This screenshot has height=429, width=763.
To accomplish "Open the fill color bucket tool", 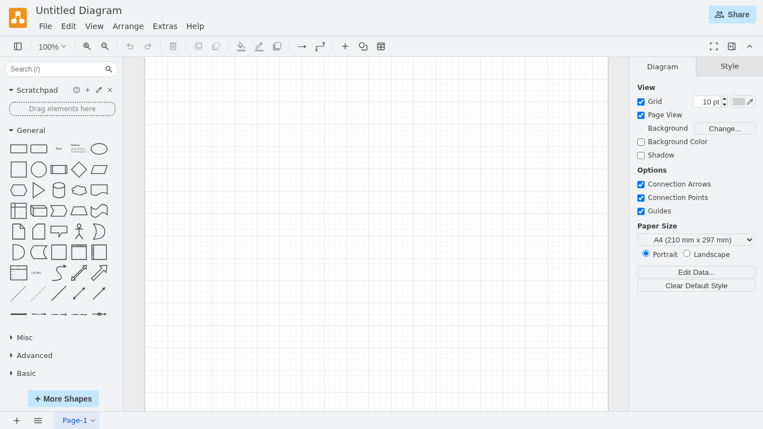I will click(241, 46).
